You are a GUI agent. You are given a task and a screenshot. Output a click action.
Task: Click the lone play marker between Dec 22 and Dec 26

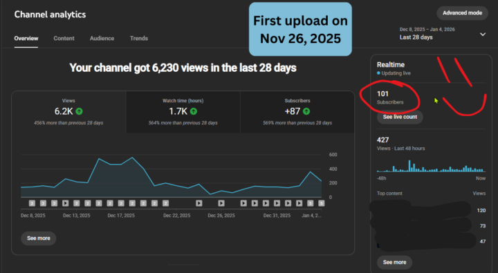pos(199,203)
